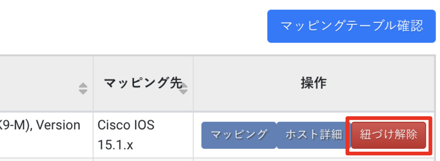Click up sort arrow in Version column header
Image resolution: width=440 pixels, height=161 pixels.
coord(83,85)
